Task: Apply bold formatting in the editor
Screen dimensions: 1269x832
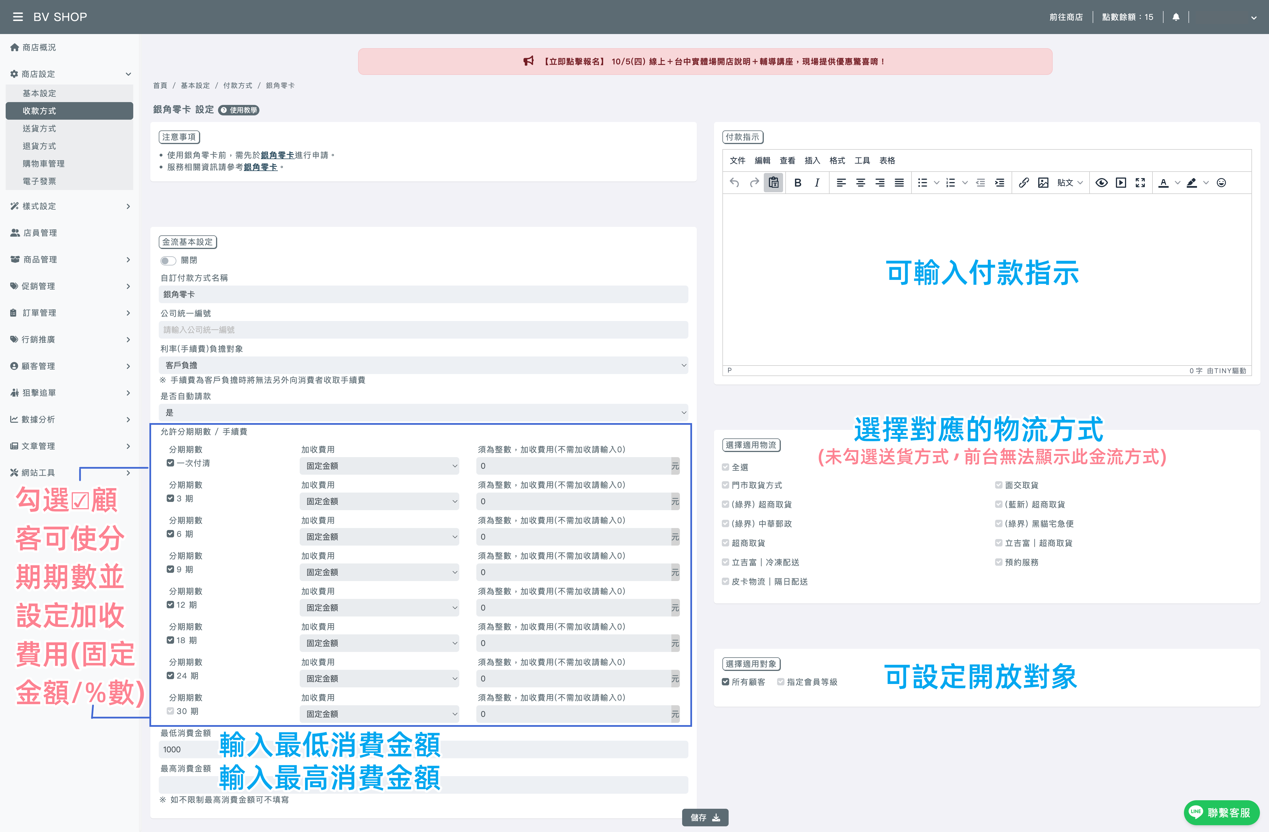Action: coord(798,183)
